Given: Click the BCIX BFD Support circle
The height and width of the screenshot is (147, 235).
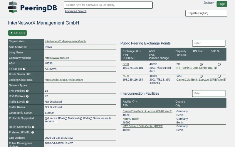Looking at the screenshot, I should pos(219,64).
